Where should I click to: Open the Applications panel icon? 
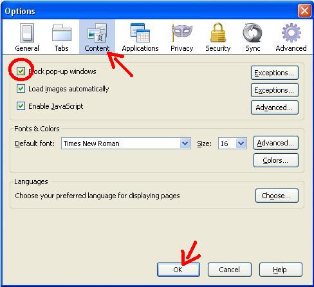(140, 33)
